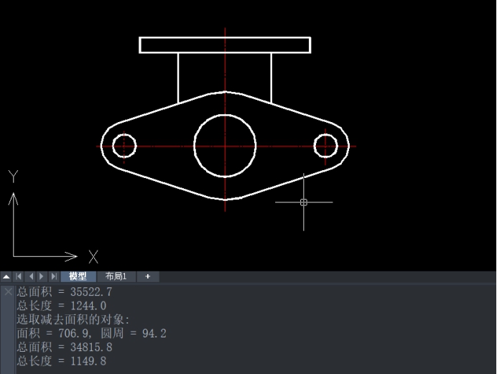The image size is (497, 374).
Task: Click the previous-layout arrow in tab bar
Action: click(x=31, y=276)
